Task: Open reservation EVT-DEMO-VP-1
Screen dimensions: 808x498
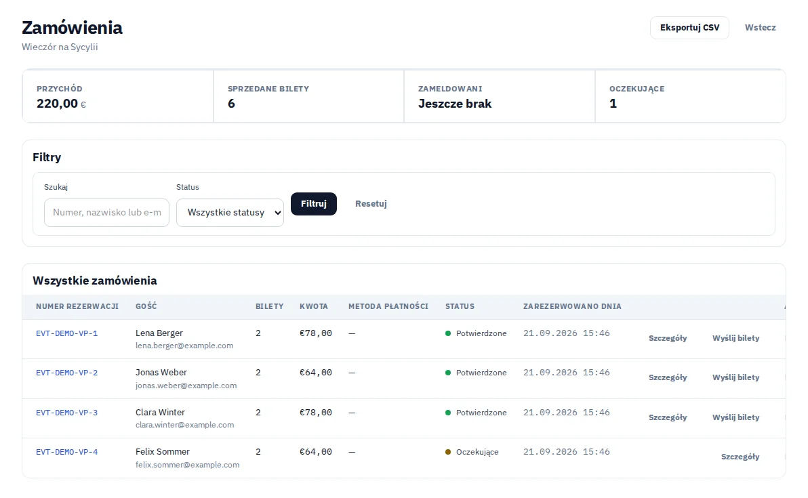Action: 67,334
